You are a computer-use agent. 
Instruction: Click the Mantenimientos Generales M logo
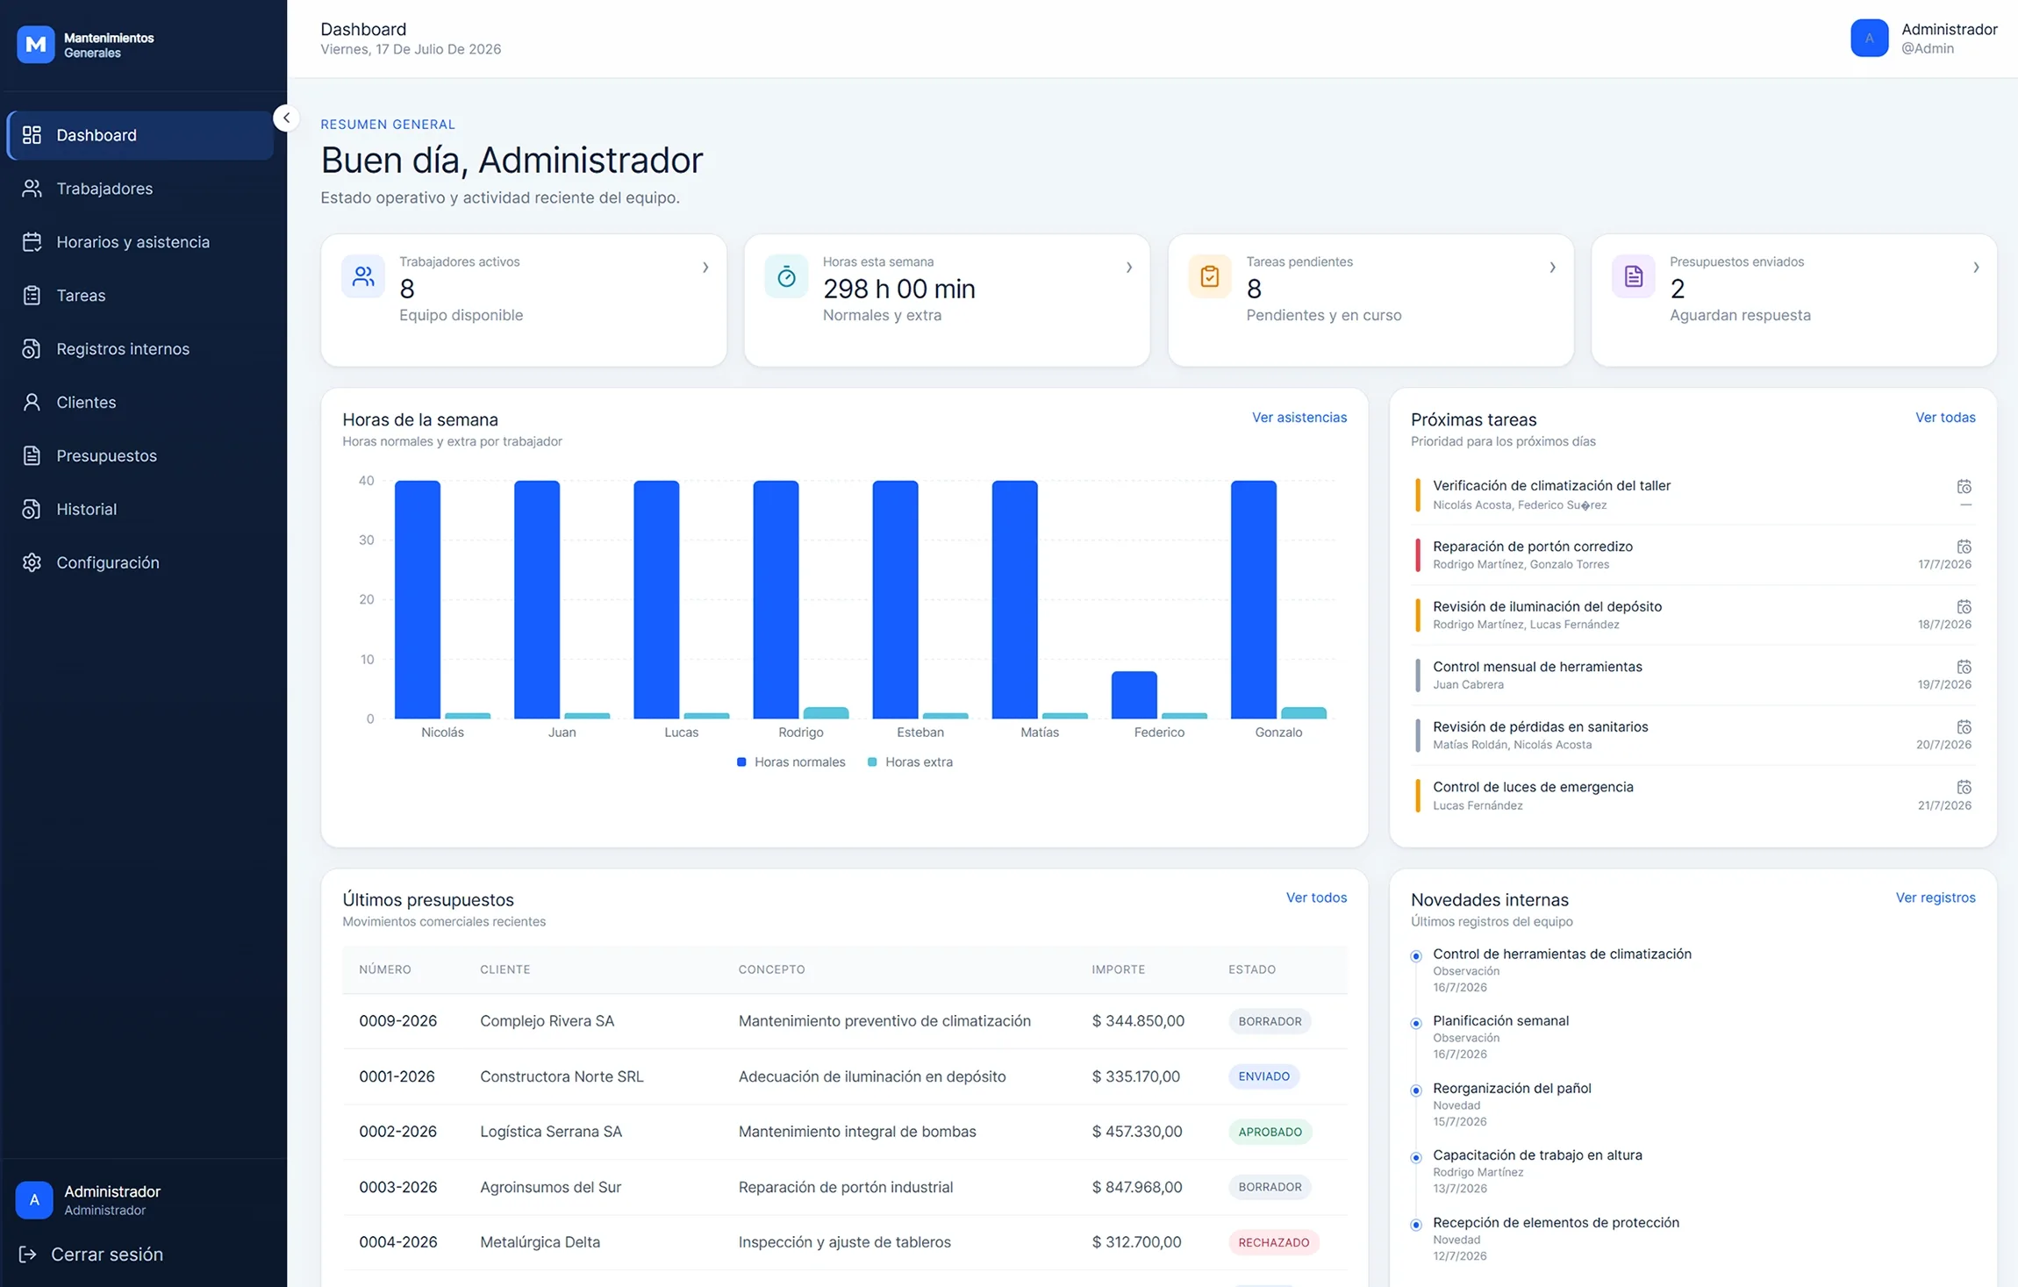click(x=36, y=45)
